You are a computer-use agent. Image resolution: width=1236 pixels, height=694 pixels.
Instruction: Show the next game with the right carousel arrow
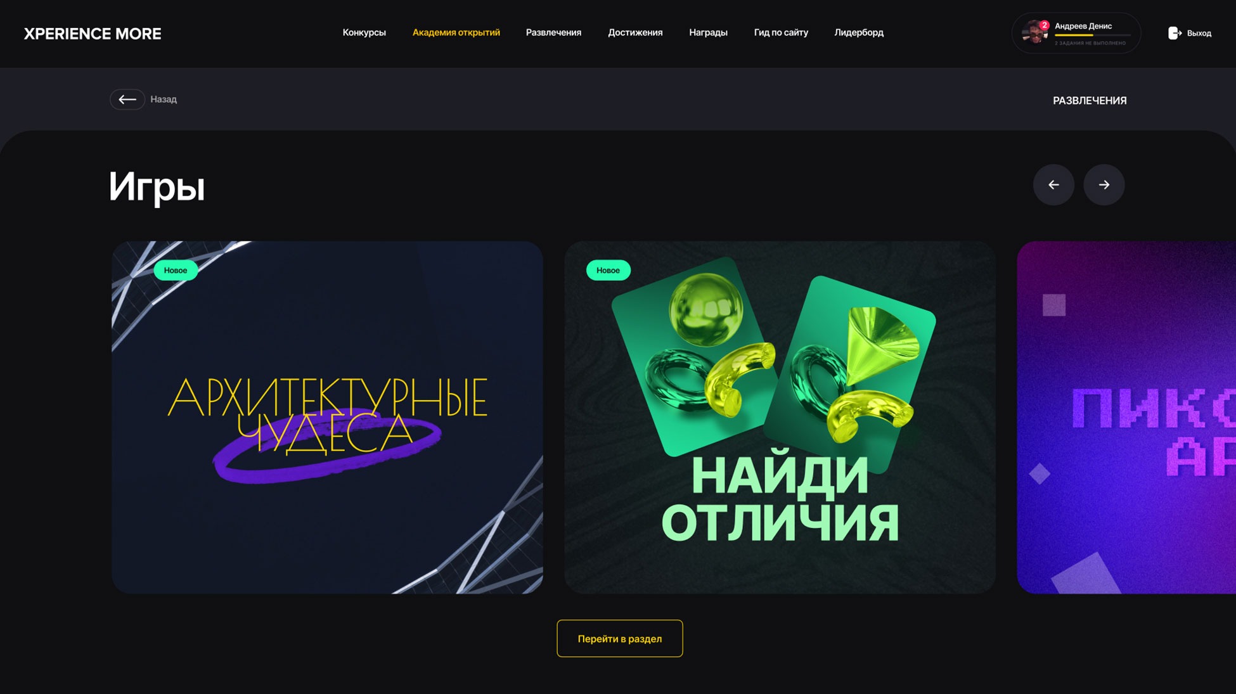[1104, 185]
